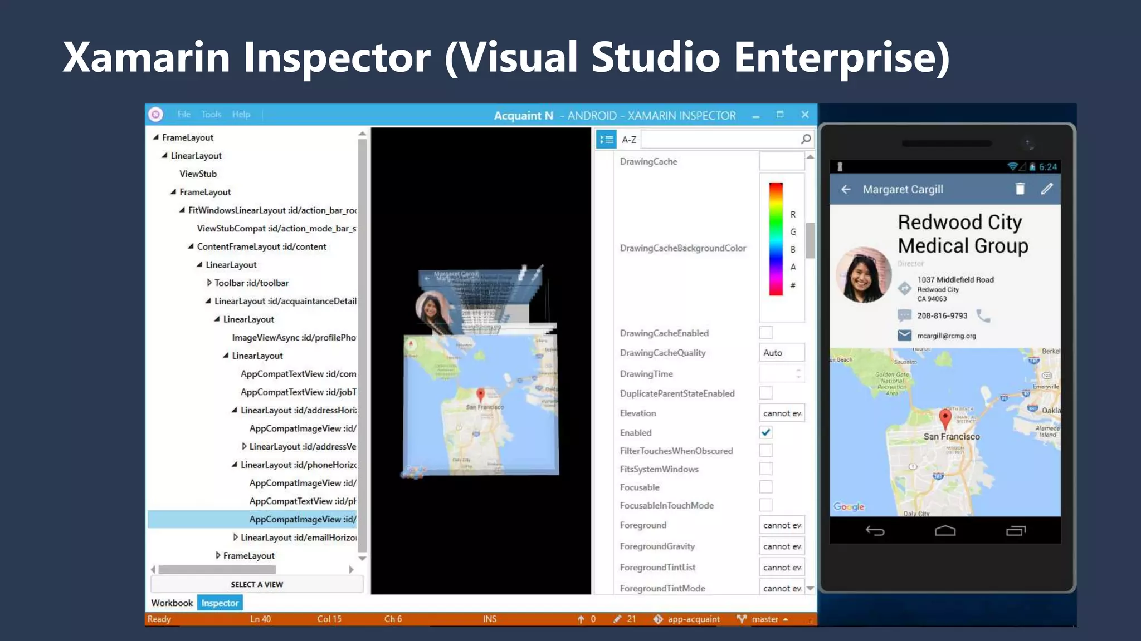This screenshot has width=1141, height=641.
Task: Expand LinearLayout :id/addressVe node
Action: click(244, 446)
